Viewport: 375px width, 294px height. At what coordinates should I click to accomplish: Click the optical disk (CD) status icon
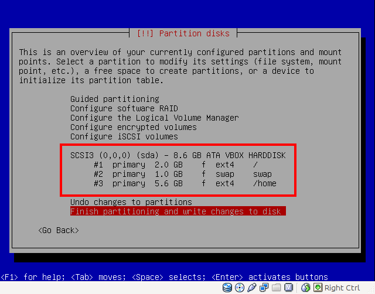pyautogui.click(x=240, y=288)
